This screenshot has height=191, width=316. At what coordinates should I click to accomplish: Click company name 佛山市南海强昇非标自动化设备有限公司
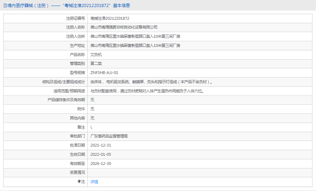click(124, 27)
